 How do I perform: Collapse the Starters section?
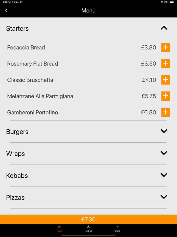click(164, 28)
